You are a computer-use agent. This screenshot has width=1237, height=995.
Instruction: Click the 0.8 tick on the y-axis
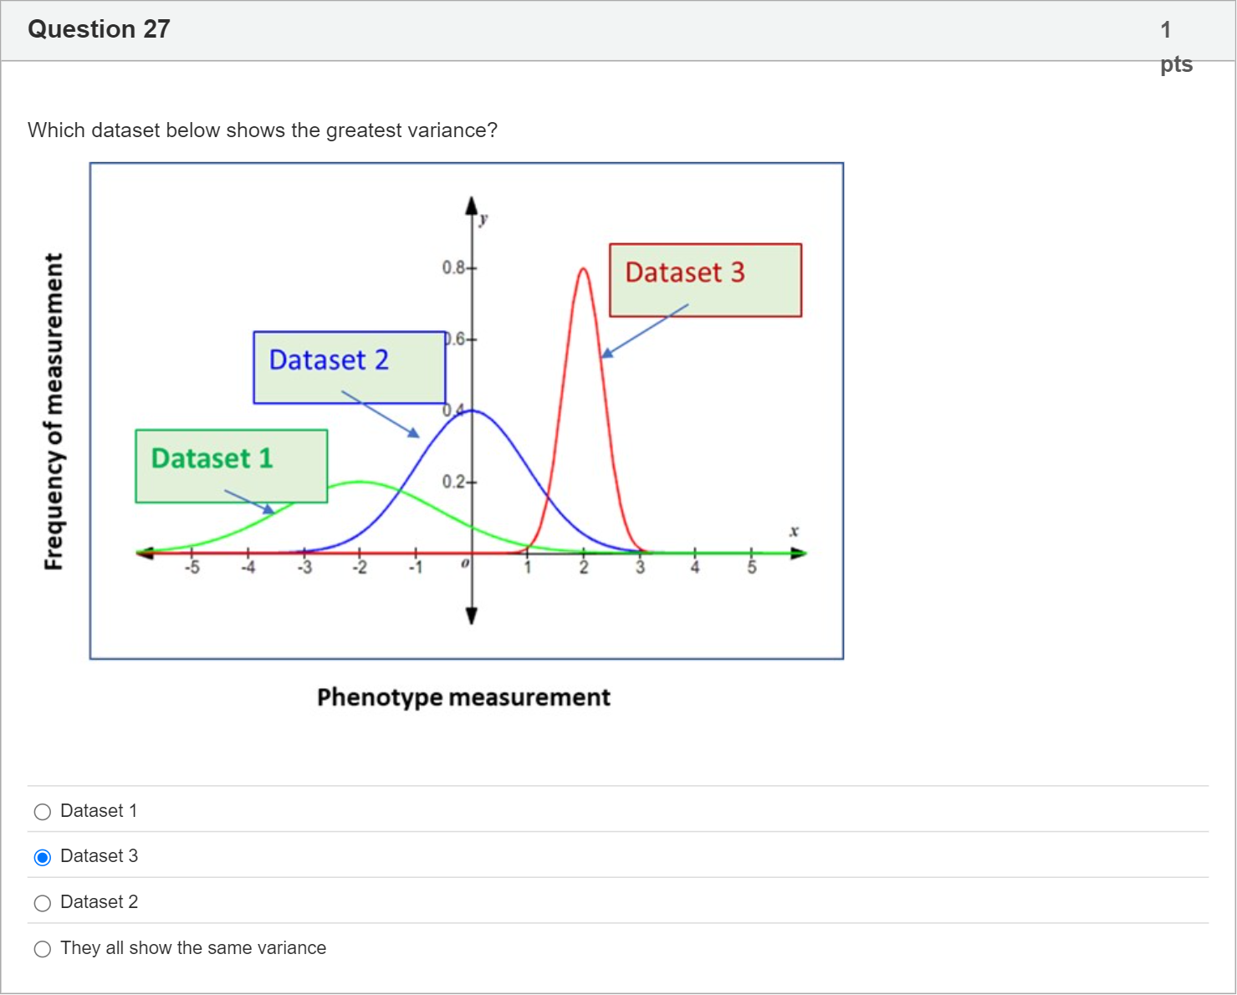[471, 268]
